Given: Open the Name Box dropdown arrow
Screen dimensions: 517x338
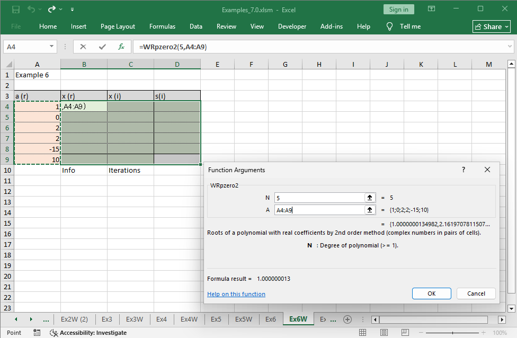Looking at the screenshot, I should coord(51,47).
